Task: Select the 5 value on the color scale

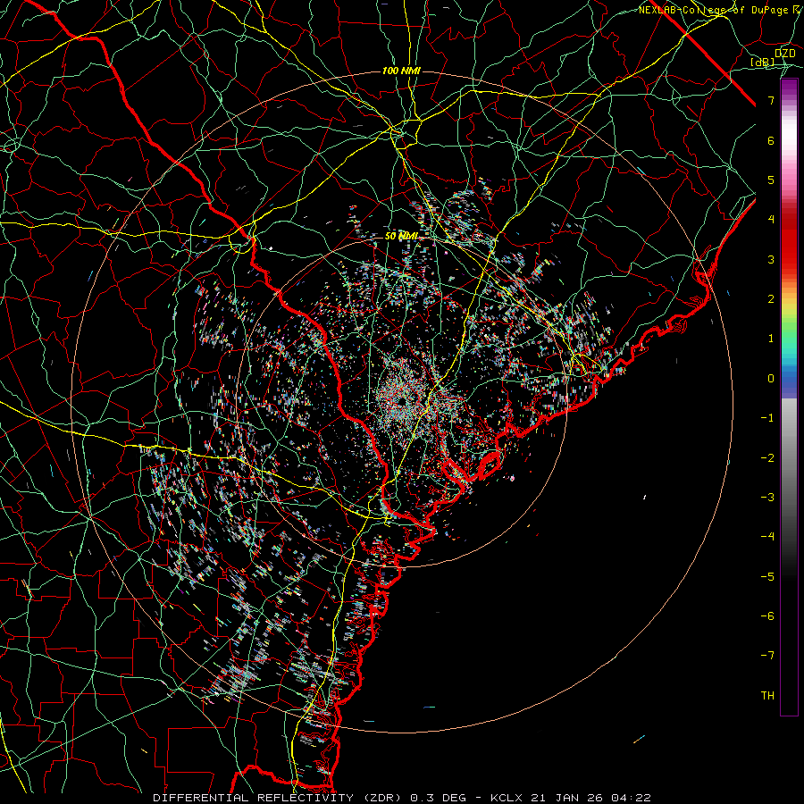Action: coord(771,180)
